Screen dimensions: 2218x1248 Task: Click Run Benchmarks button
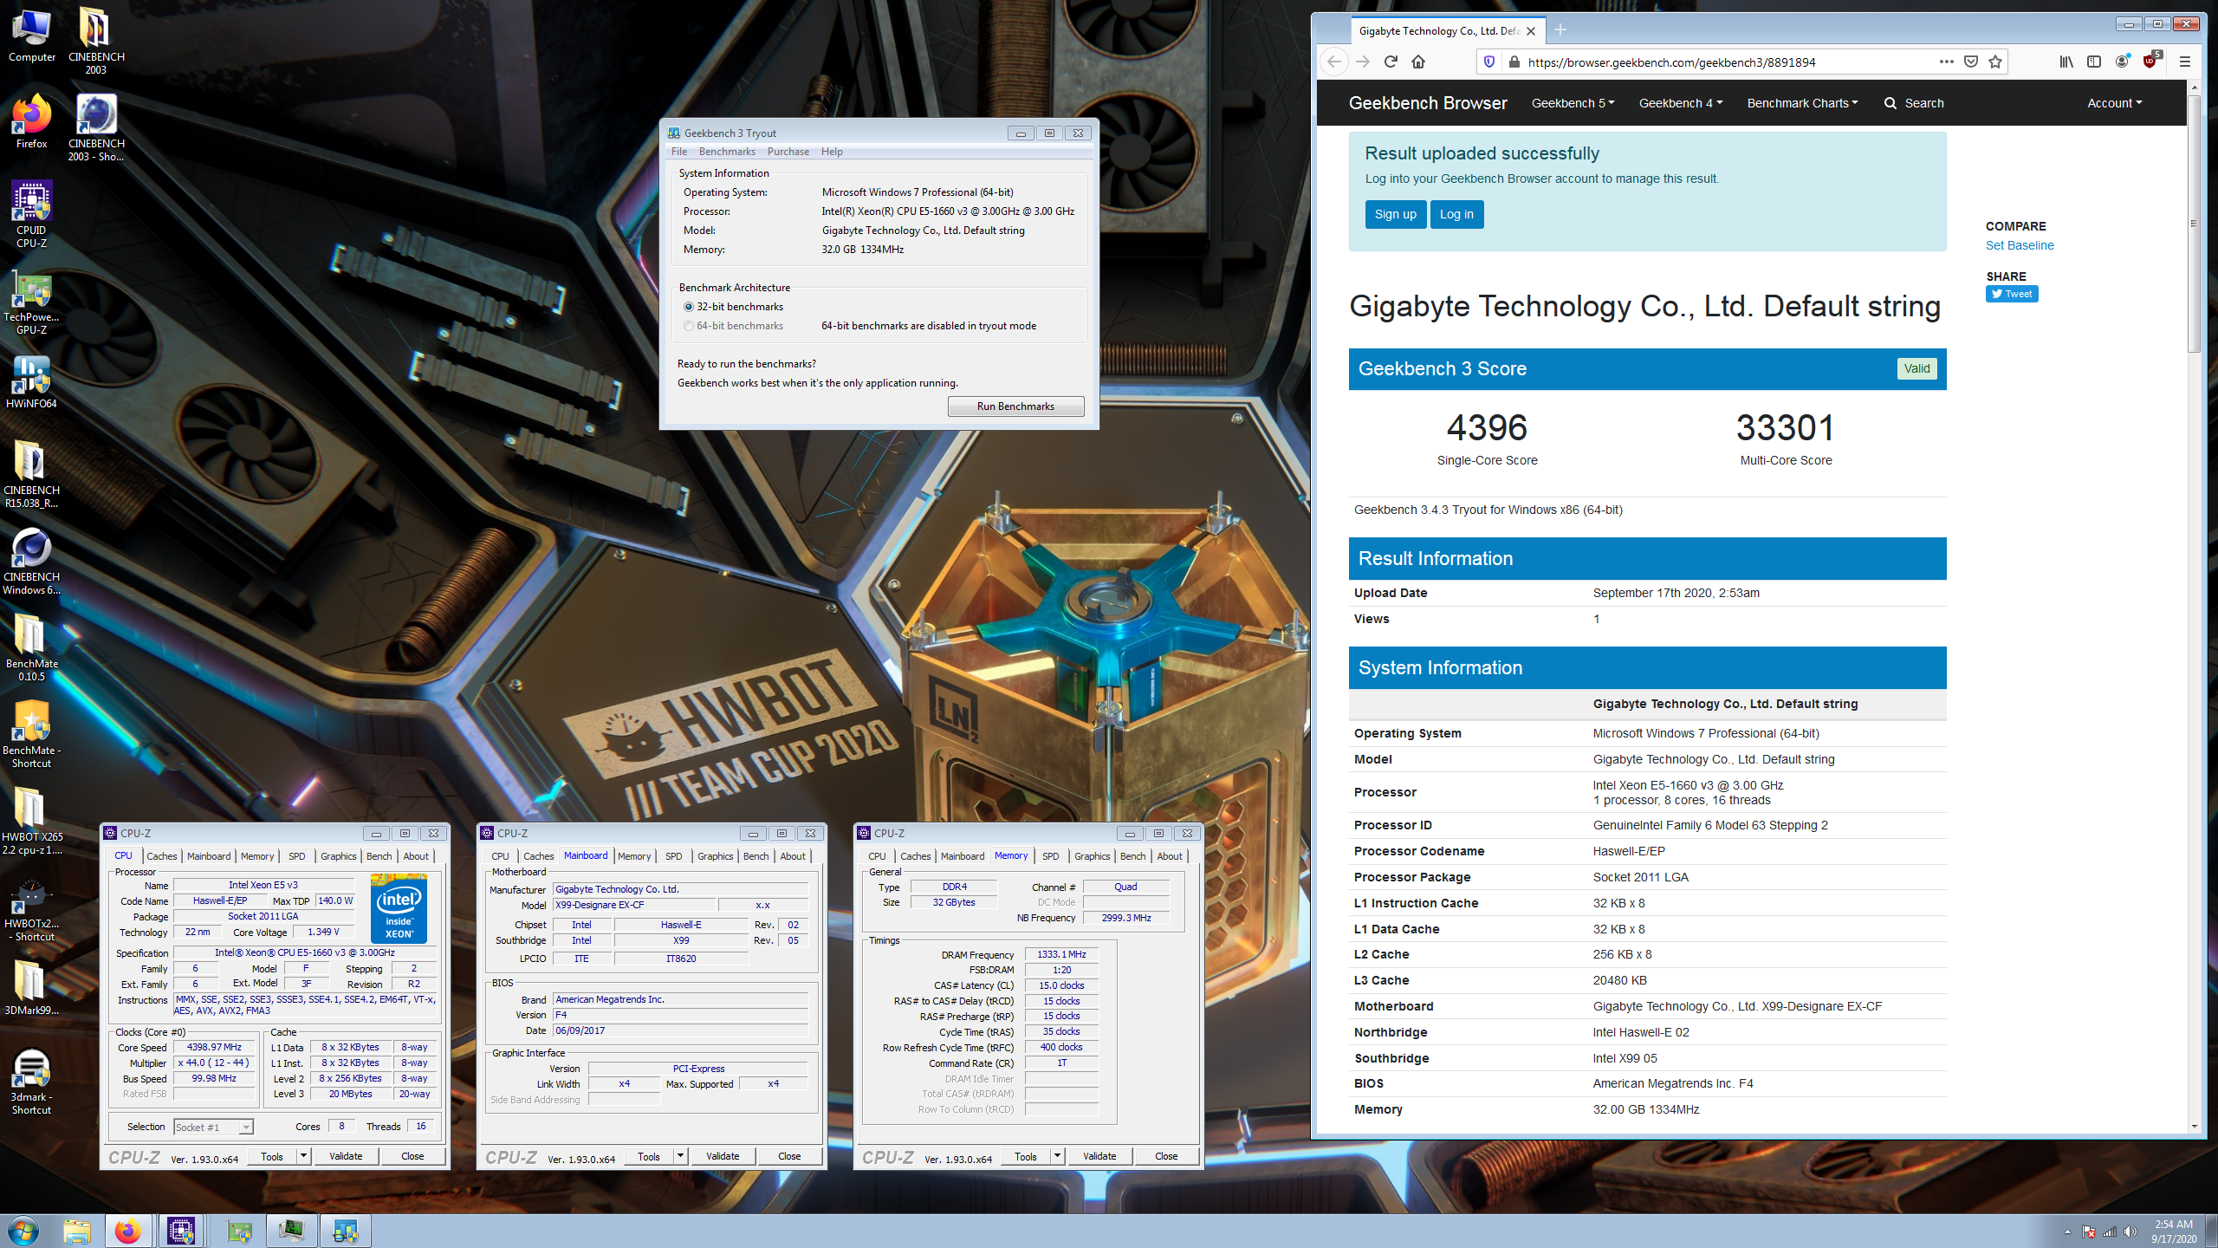pyautogui.click(x=1015, y=406)
